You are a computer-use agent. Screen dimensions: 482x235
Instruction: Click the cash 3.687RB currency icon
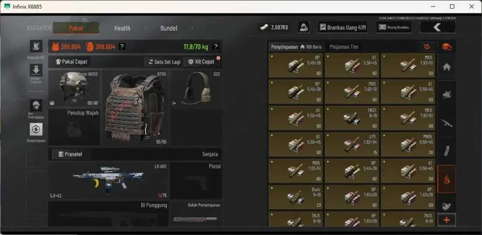[264, 27]
